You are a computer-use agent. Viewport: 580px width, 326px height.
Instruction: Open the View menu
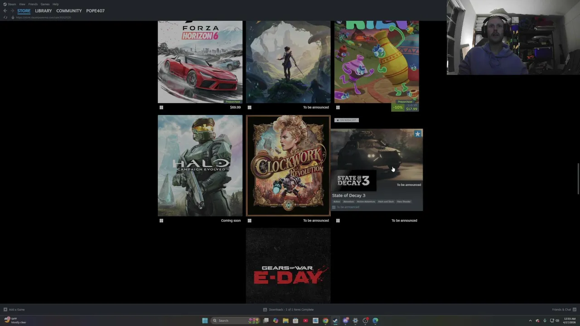point(22,4)
